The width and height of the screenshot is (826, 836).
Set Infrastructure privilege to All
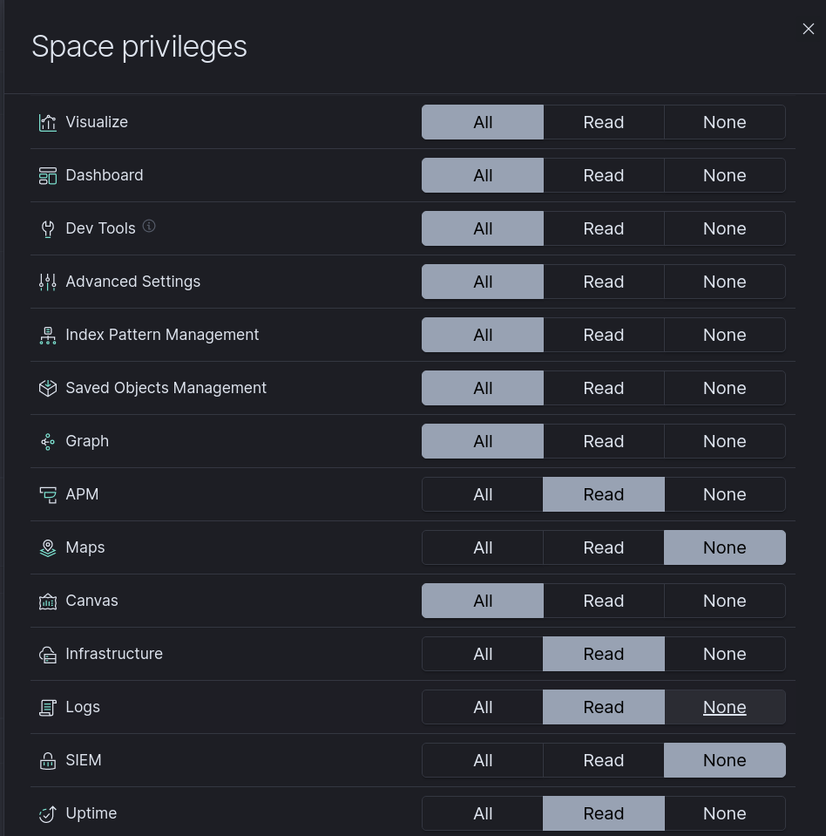tap(483, 654)
